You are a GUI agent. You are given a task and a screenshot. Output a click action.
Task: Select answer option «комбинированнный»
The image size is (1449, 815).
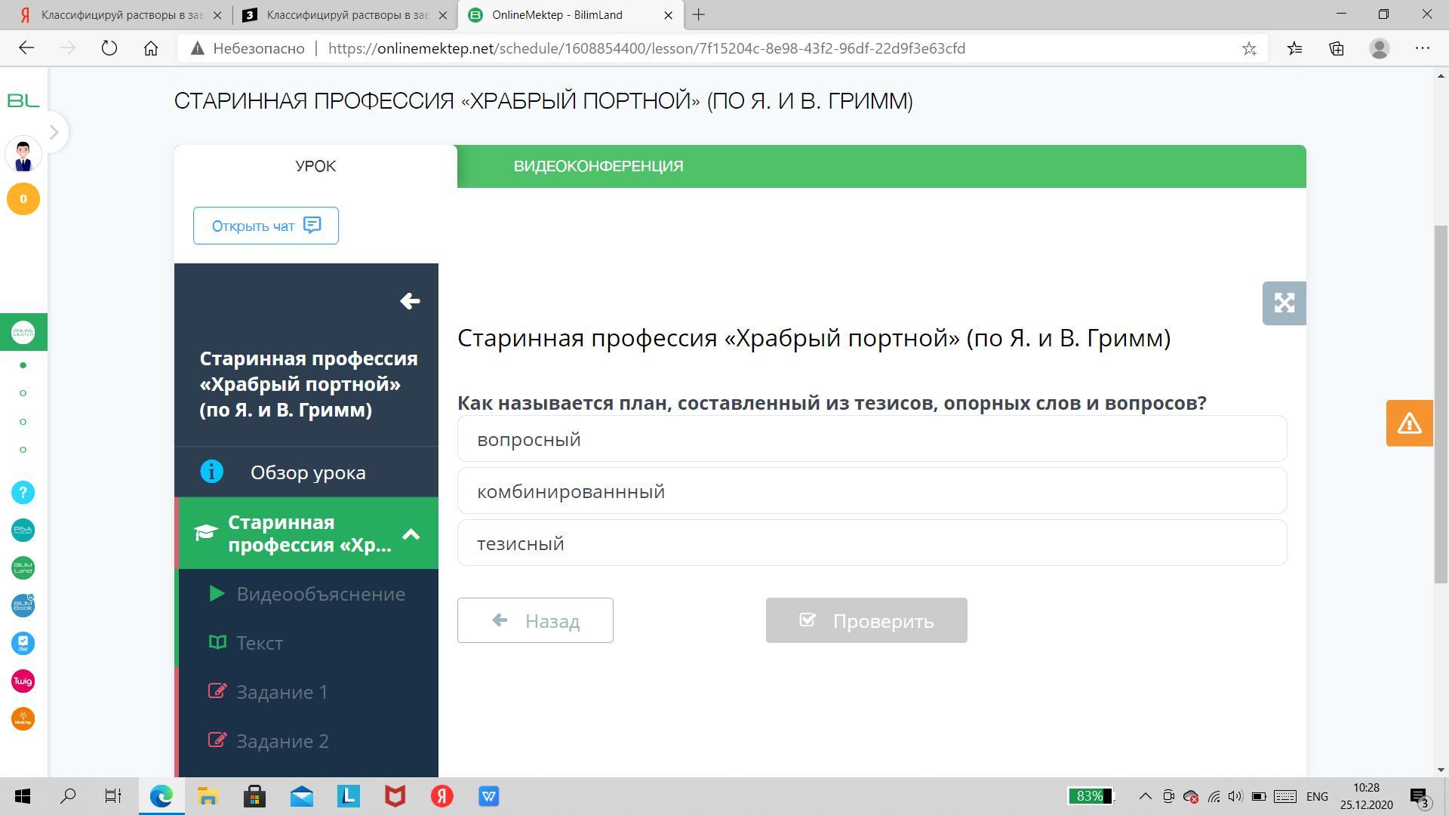(x=872, y=491)
